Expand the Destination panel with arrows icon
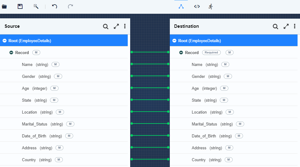This screenshot has width=300, height=167. point(286,26)
